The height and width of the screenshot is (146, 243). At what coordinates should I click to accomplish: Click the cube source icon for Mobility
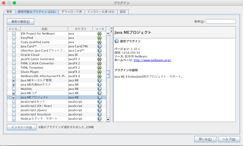pos(99,89)
